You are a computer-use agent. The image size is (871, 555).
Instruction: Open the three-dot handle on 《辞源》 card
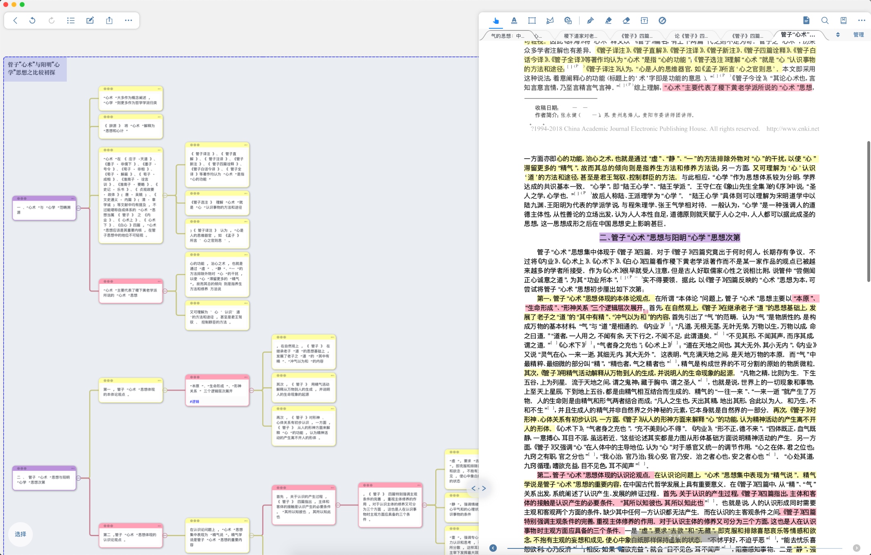pos(108,117)
